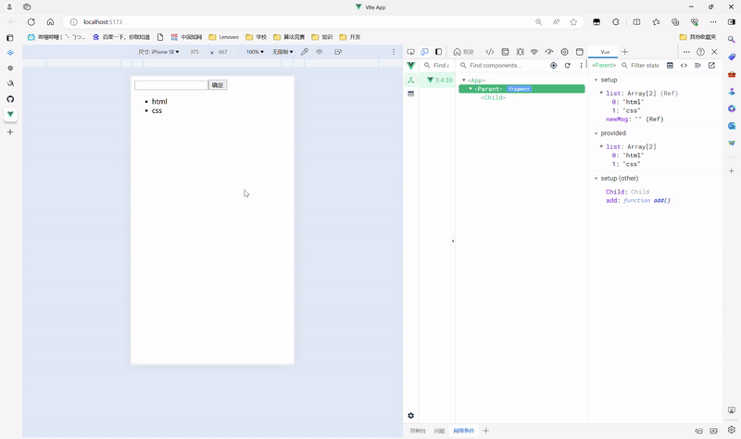Click the eyedropper pen icon in device toolbar
The image size is (741, 439).
pyautogui.click(x=305, y=52)
